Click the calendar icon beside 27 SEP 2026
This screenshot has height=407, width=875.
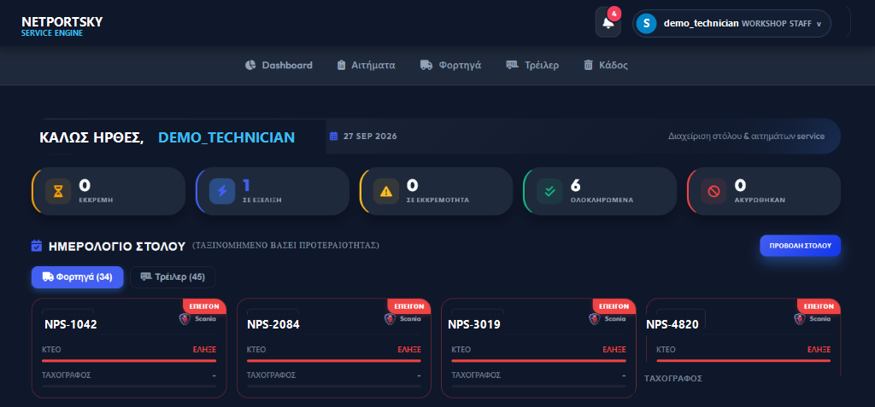[334, 136]
